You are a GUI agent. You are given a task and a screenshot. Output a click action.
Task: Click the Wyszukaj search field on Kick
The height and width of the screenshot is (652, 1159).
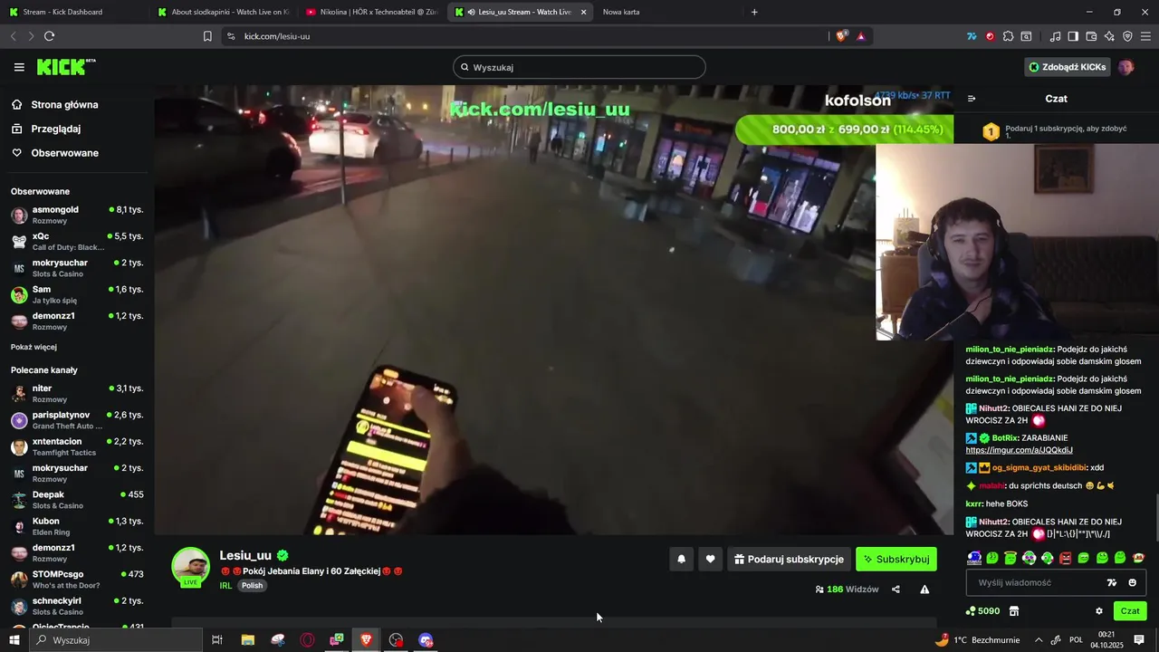pyautogui.click(x=579, y=67)
